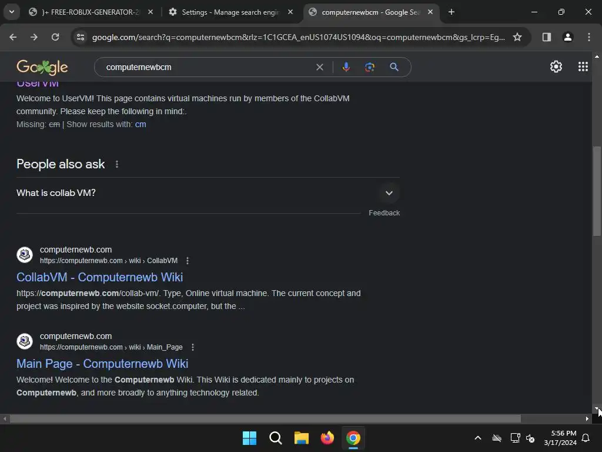The image size is (602, 452).
Task: View site information icon in address bar
Action: (x=81, y=37)
